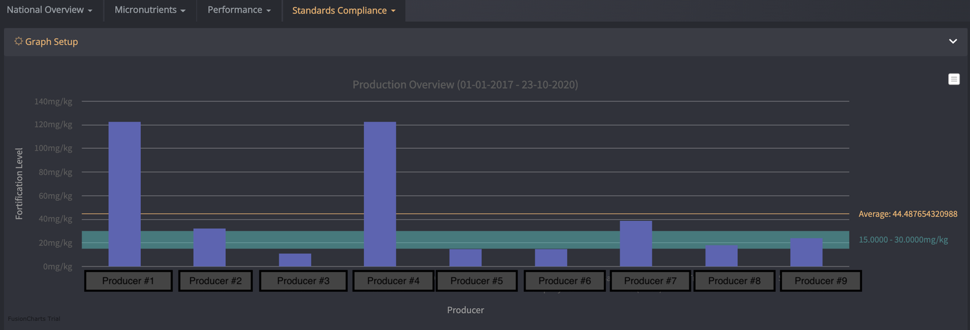This screenshot has height=330, width=970.
Task: Click the Production Overview chart title
Action: pyautogui.click(x=465, y=85)
